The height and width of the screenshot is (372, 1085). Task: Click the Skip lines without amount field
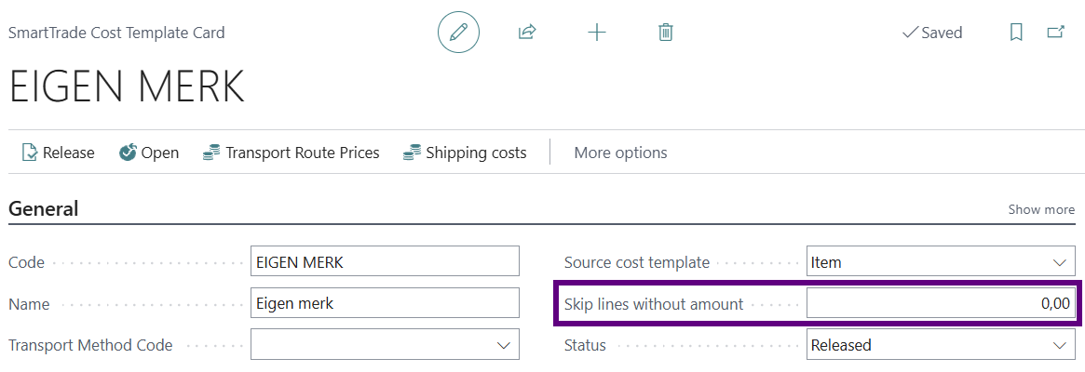click(x=941, y=303)
